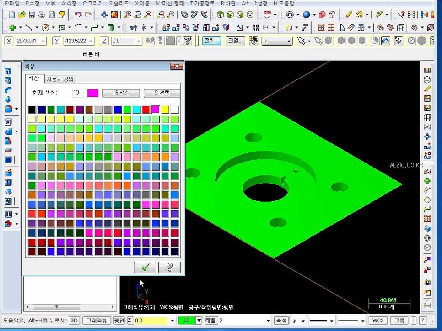Click the Print icon in toolbar
442x331 pixels.
tap(42, 15)
